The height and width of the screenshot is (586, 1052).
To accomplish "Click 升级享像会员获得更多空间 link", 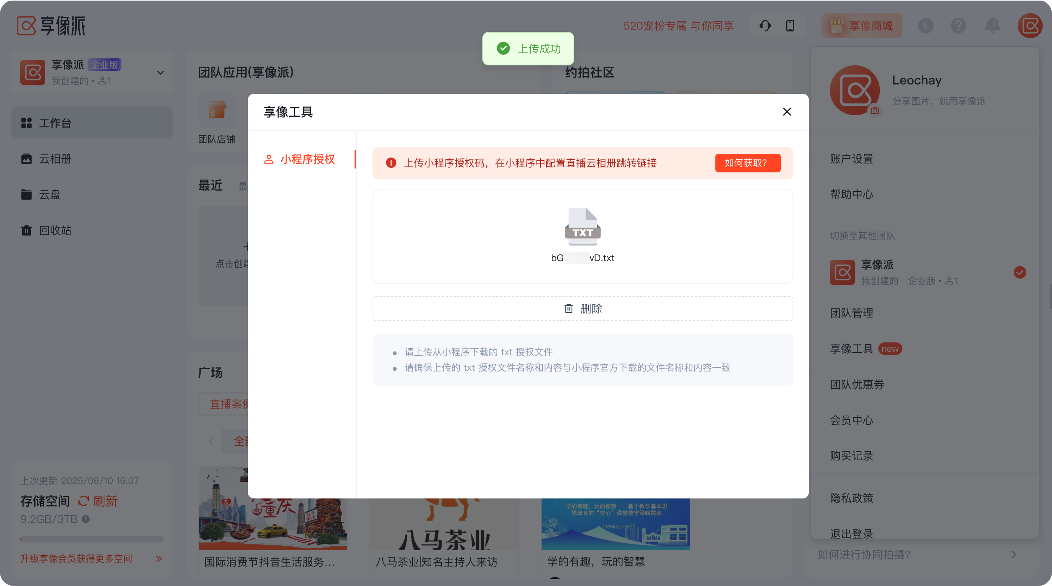I will tap(76, 558).
